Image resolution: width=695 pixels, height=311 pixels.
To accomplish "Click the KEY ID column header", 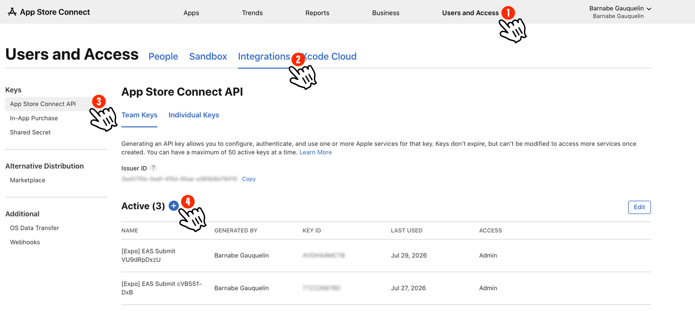I will (x=311, y=231).
